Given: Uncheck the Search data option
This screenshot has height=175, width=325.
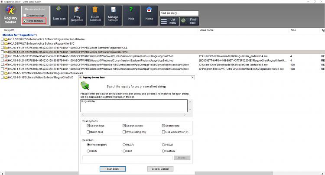Looking at the screenshot, I should pos(163,126).
